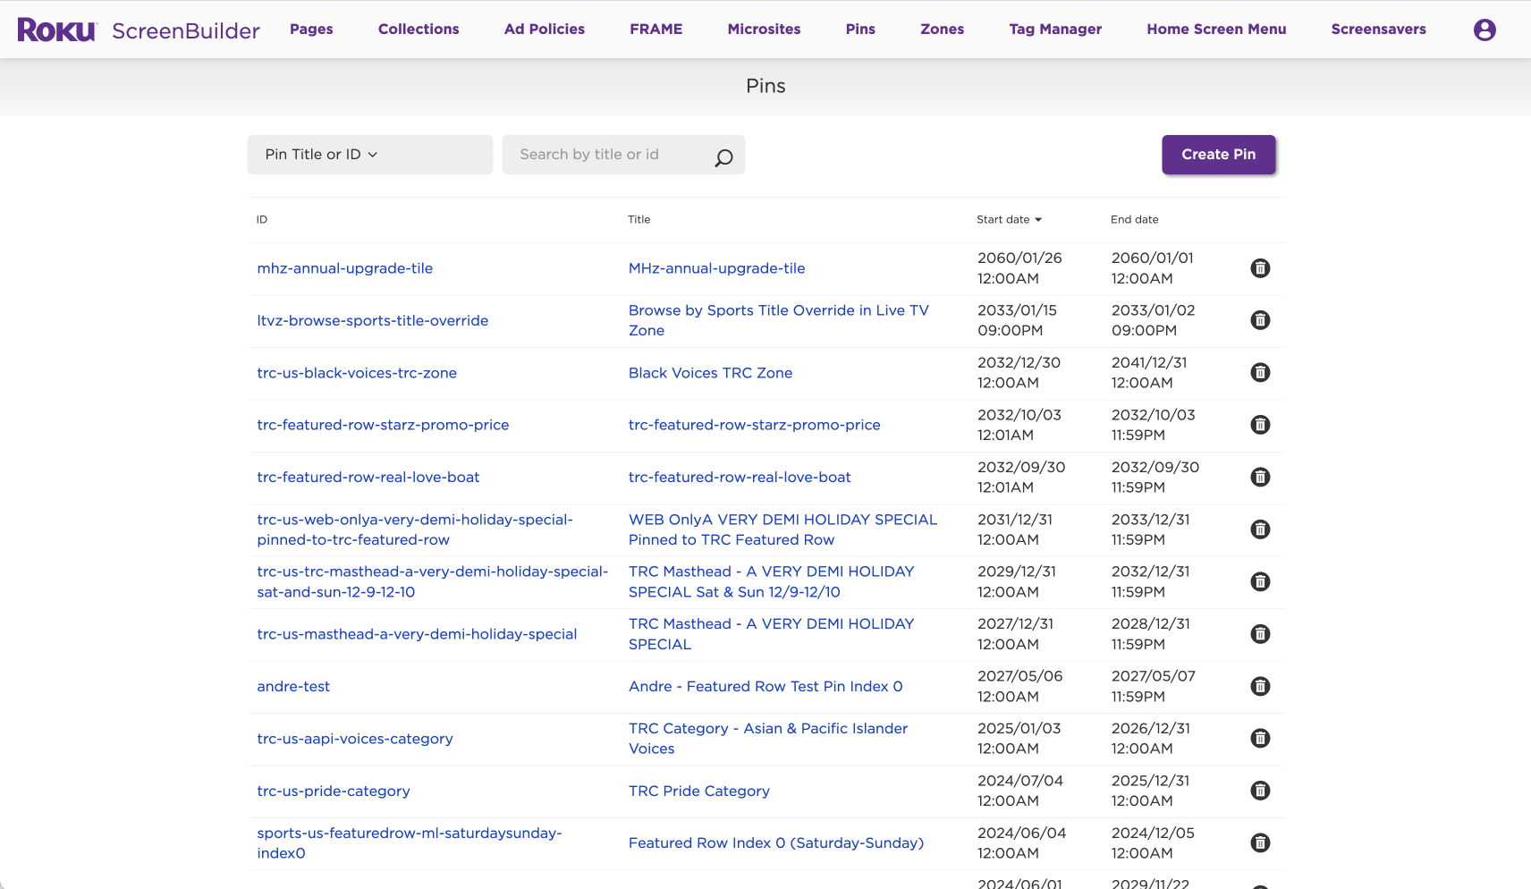1531x889 pixels.
Task: Open the user account profile icon
Action: (1484, 30)
